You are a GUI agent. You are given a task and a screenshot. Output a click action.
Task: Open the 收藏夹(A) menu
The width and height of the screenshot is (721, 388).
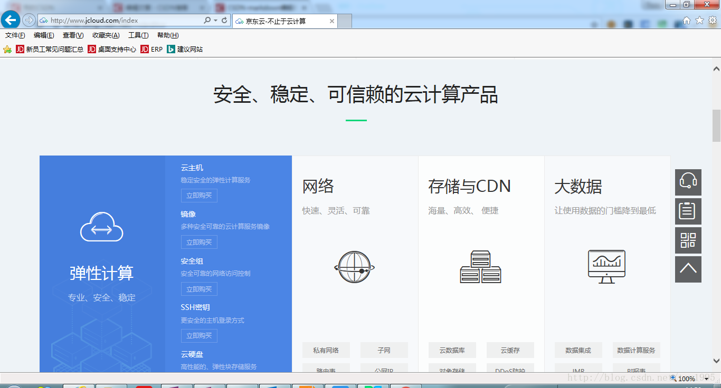(106, 35)
